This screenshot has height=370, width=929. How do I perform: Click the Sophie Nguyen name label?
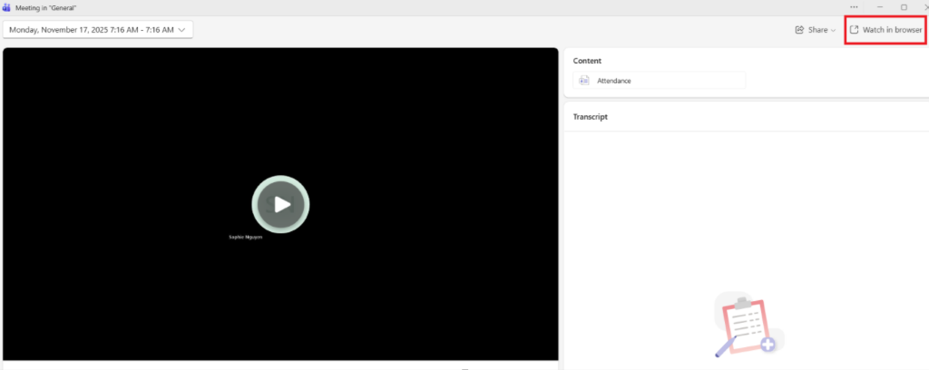pyautogui.click(x=245, y=237)
